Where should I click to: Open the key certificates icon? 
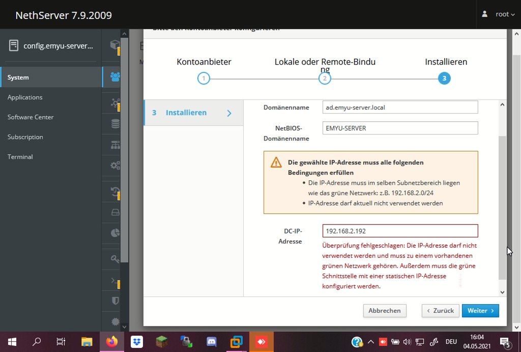115,259
